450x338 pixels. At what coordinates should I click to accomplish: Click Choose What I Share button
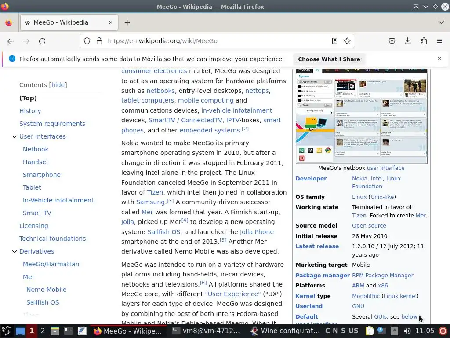(x=329, y=59)
